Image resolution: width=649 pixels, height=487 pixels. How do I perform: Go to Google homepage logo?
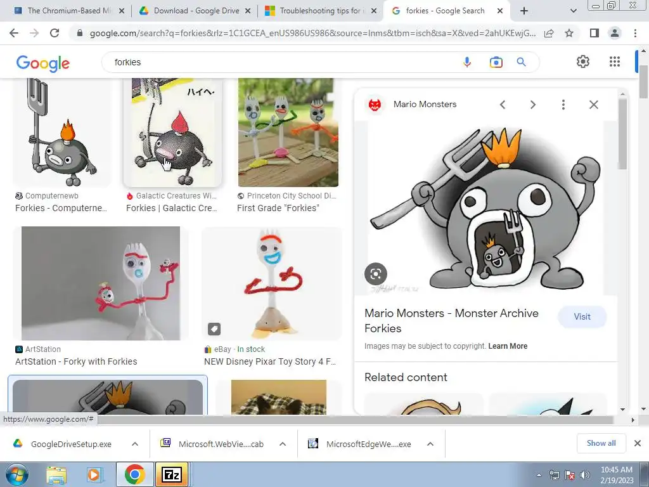43,63
